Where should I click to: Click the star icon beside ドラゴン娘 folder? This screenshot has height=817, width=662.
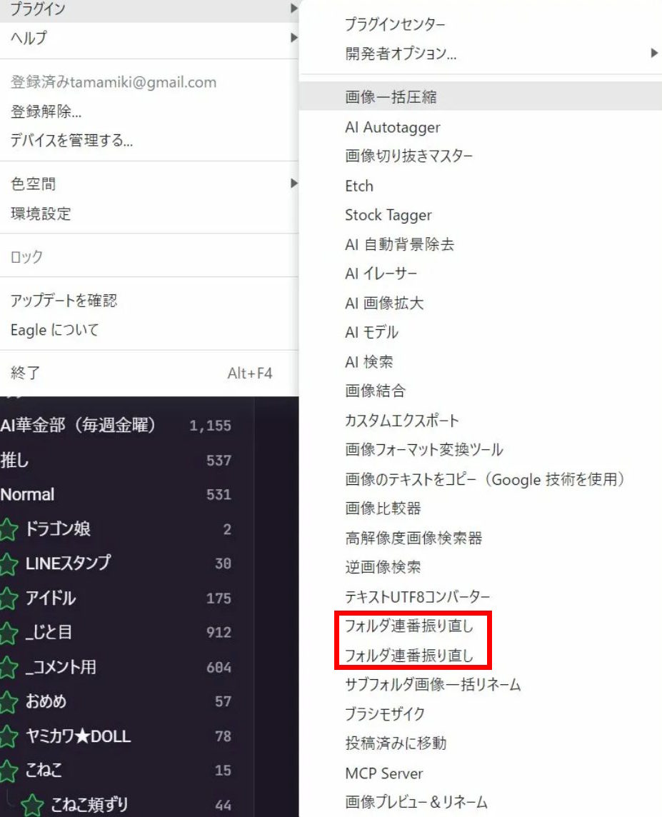pos(8,530)
